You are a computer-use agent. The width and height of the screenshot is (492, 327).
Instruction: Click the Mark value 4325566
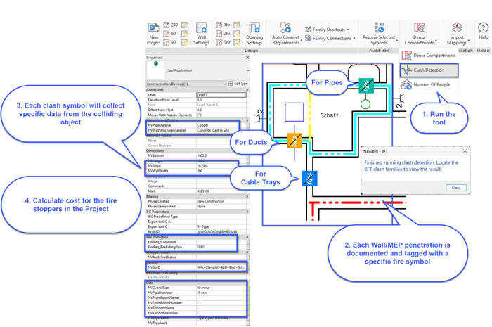(221, 191)
